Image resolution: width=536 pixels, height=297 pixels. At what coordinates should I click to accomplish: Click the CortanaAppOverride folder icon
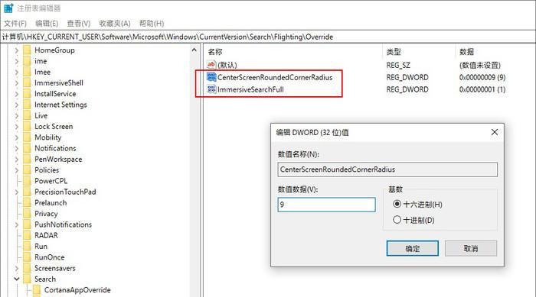[x=37, y=290]
